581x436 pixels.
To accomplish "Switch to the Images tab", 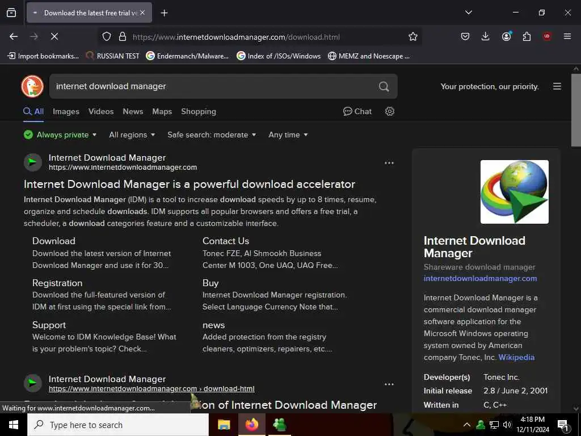I will 66,111.
